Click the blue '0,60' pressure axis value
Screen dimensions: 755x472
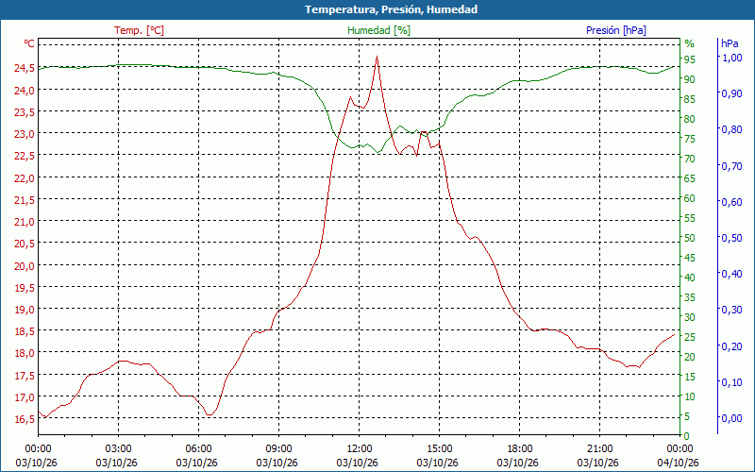[732, 202]
